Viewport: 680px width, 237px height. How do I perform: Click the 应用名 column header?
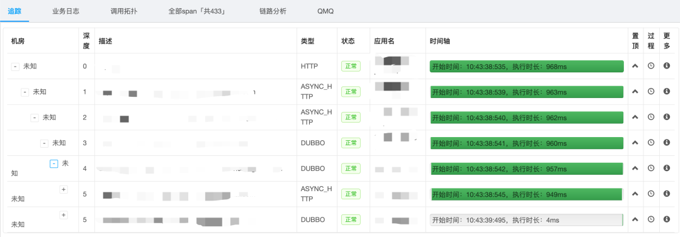coord(384,41)
